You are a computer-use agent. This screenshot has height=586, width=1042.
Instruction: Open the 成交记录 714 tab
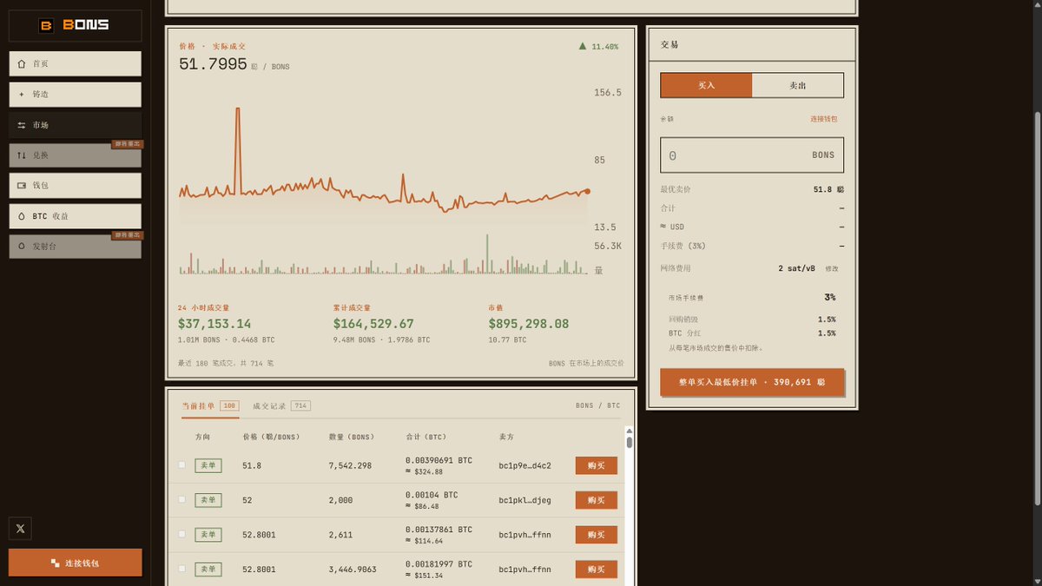tap(281, 405)
